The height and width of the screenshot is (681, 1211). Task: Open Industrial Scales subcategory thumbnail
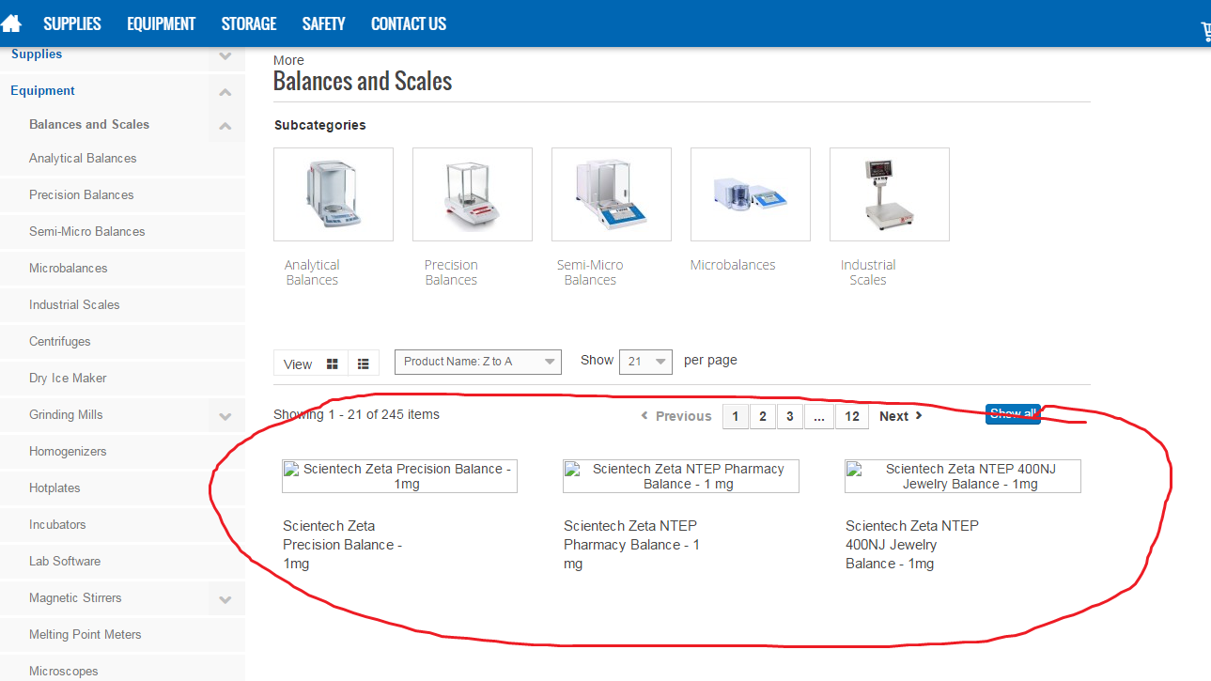coord(890,194)
